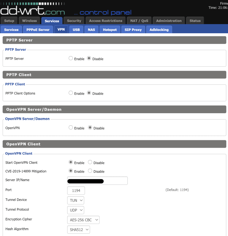Screen dimensions: 228x236
Task: Open the Adblocking sub-tab
Action: pyautogui.click(x=159, y=29)
